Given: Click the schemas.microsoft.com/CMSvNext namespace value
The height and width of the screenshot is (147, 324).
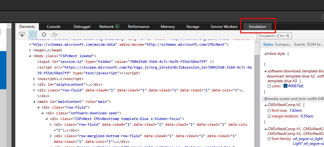Looking at the screenshot, I should 185,44.
